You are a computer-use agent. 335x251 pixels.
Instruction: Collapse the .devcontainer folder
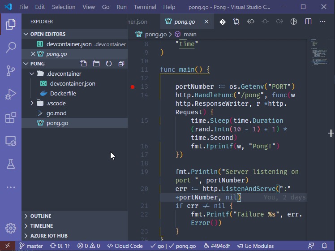click(32, 74)
